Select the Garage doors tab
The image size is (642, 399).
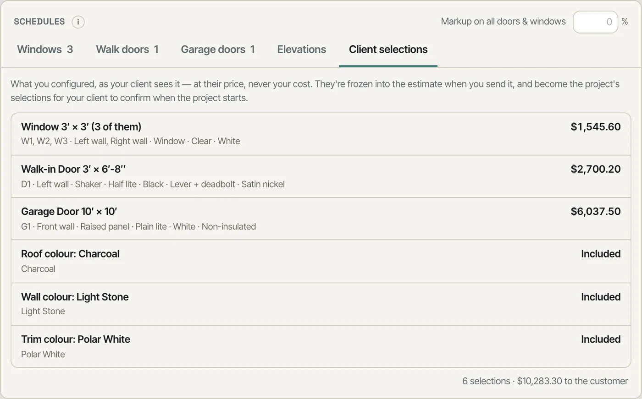coord(218,49)
